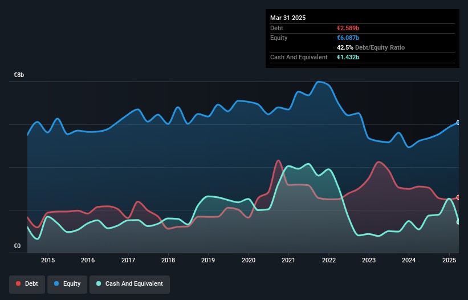Viewport: 468px width, 300px height.
Task: Click the 2022 x-axis label
Action: (x=329, y=261)
